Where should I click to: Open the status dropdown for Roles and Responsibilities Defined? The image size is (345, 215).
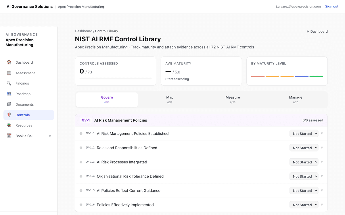[x=304, y=148]
